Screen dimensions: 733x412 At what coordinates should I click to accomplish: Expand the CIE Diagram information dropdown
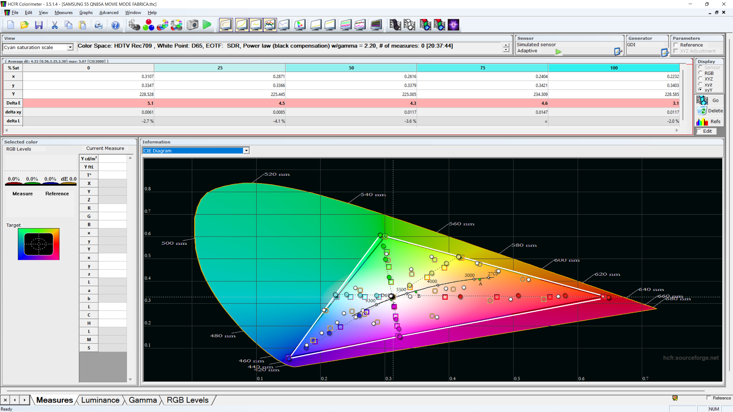tap(246, 150)
